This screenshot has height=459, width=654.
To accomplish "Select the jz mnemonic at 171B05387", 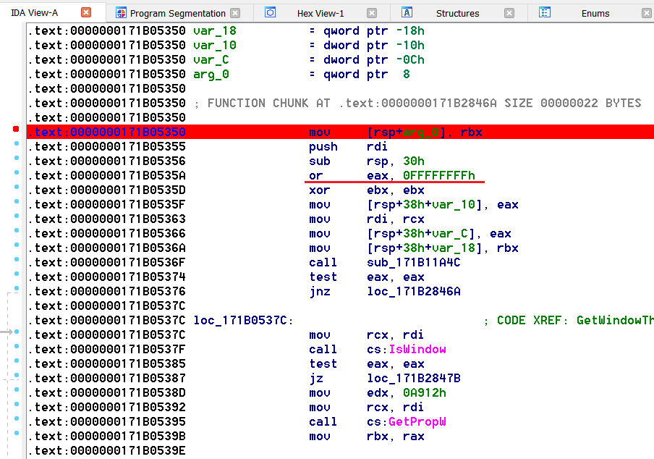I will [x=316, y=378].
